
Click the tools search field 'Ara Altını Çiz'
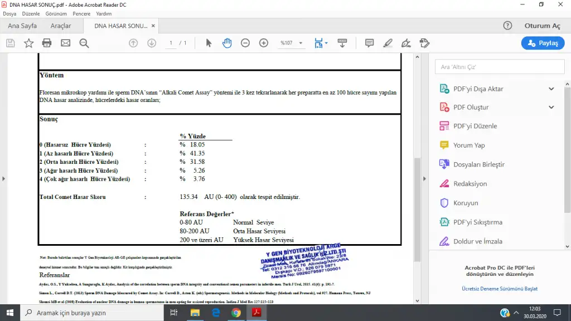(x=500, y=67)
